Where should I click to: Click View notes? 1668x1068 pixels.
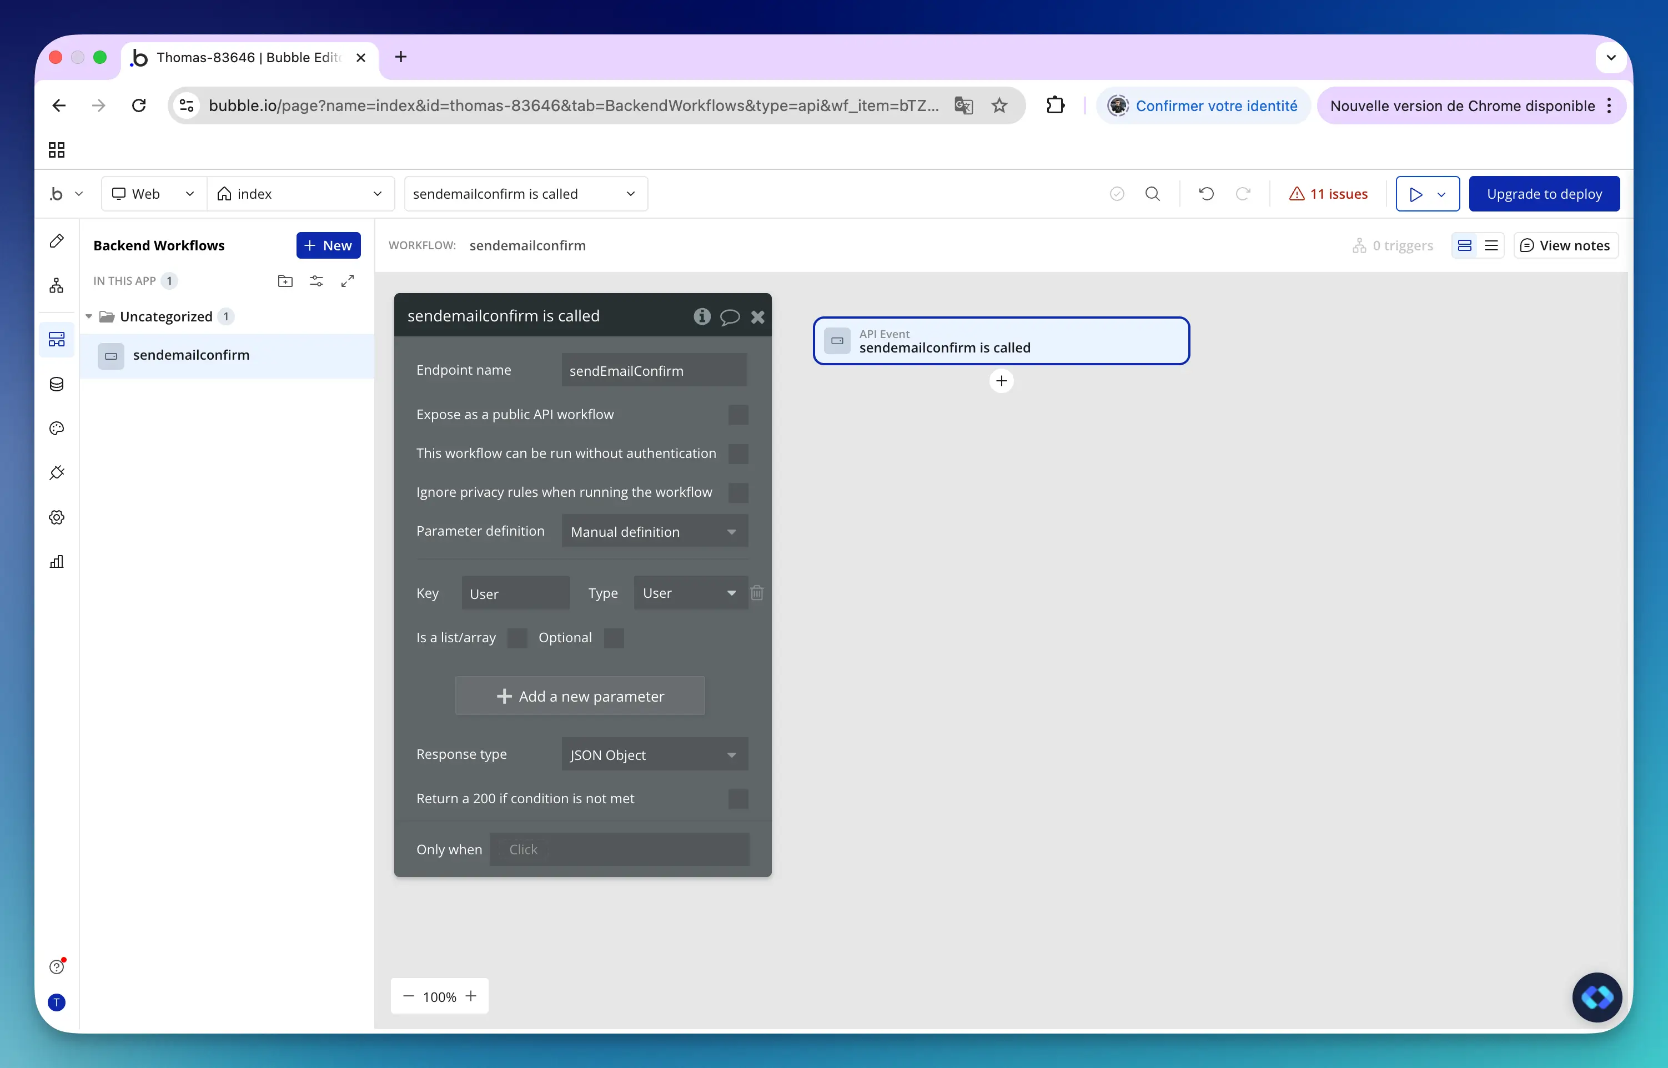click(1565, 245)
